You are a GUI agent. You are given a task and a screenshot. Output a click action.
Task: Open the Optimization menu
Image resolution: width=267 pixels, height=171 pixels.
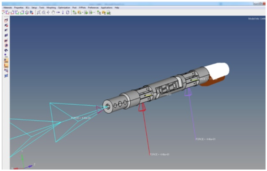[63, 8]
